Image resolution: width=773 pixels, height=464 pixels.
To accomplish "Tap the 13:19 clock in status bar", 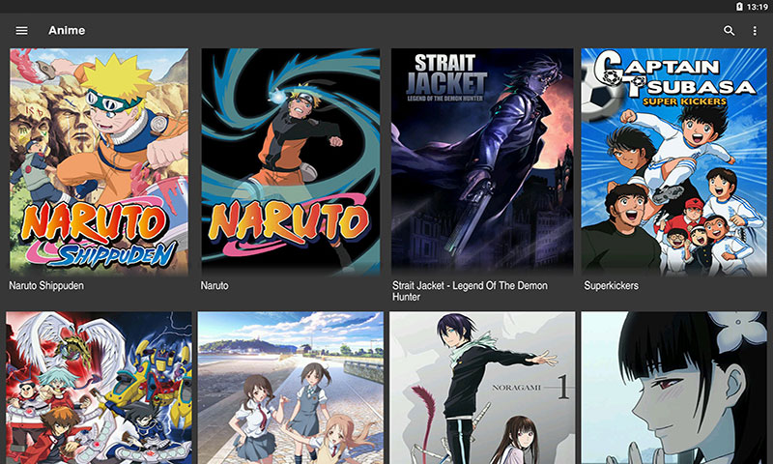I will [x=758, y=7].
